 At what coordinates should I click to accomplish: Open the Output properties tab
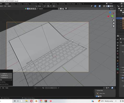[118, 45]
